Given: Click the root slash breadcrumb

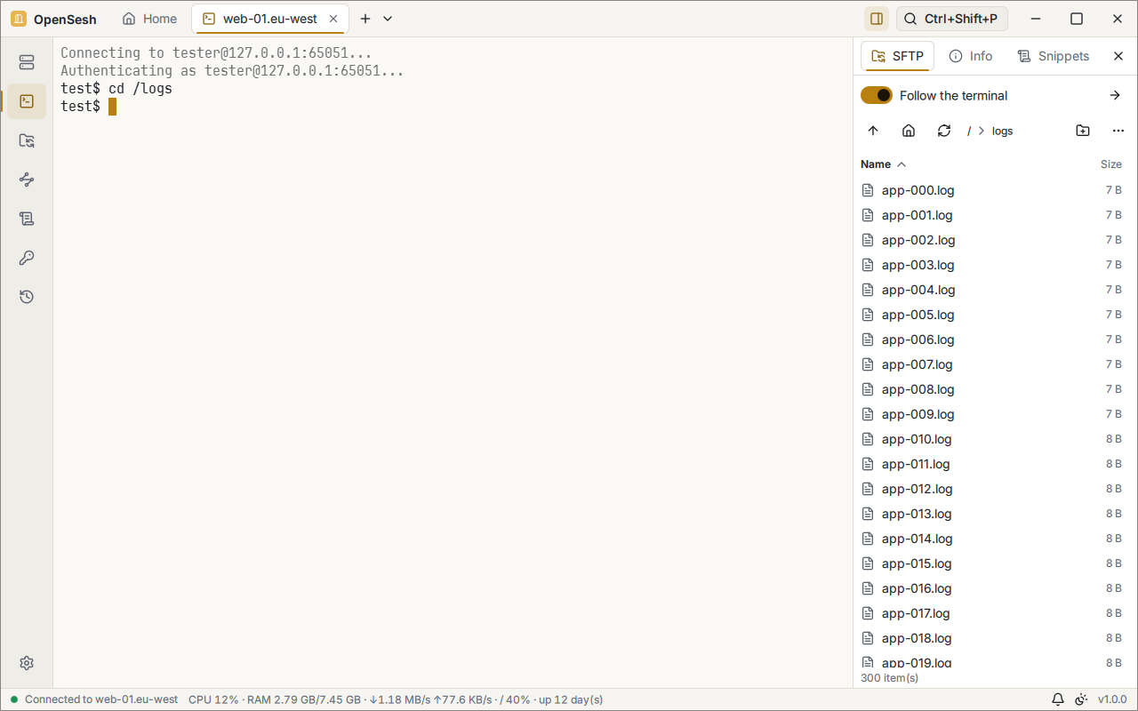Looking at the screenshot, I should (x=969, y=131).
